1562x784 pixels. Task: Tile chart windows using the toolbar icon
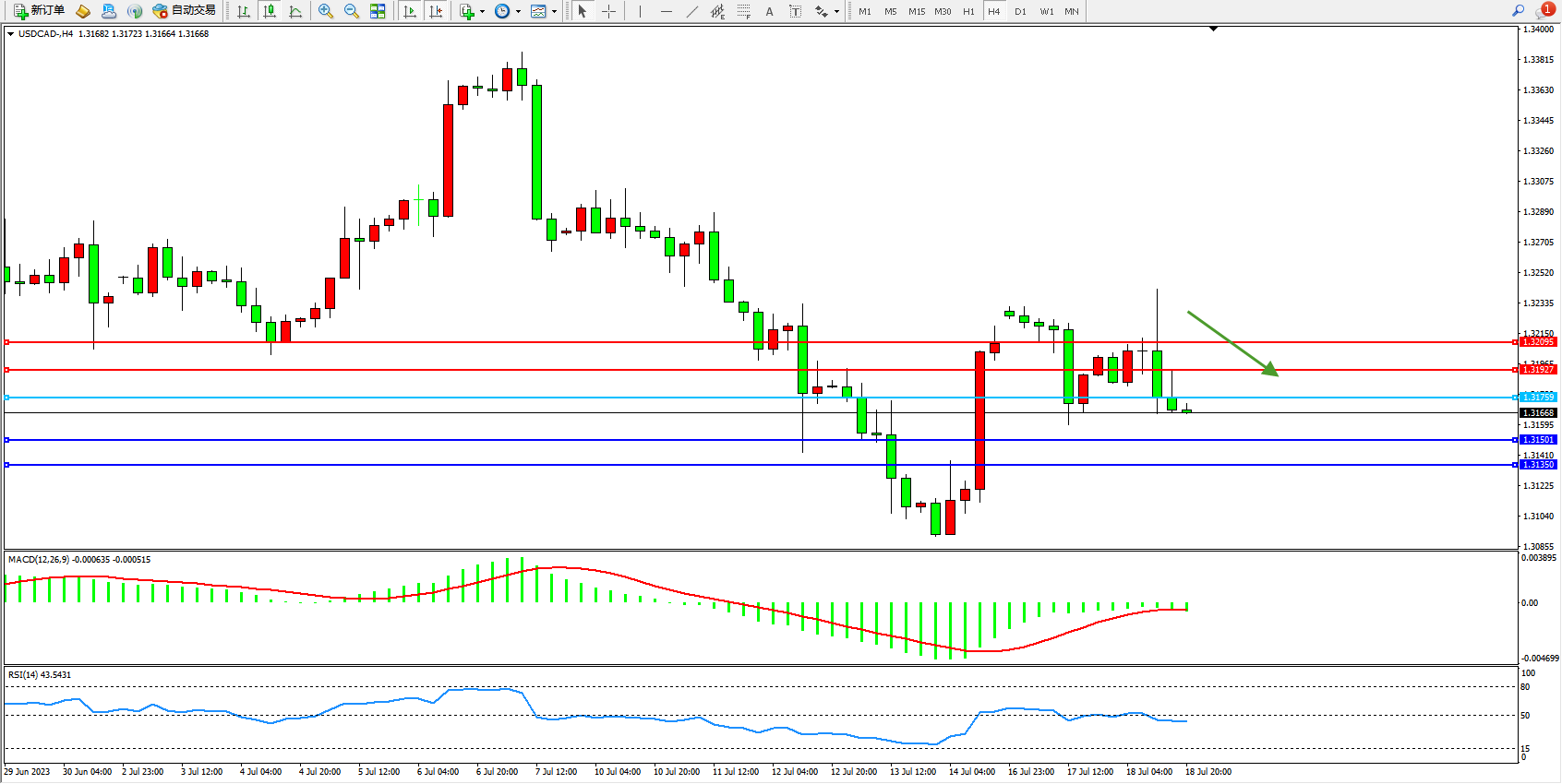(378, 11)
